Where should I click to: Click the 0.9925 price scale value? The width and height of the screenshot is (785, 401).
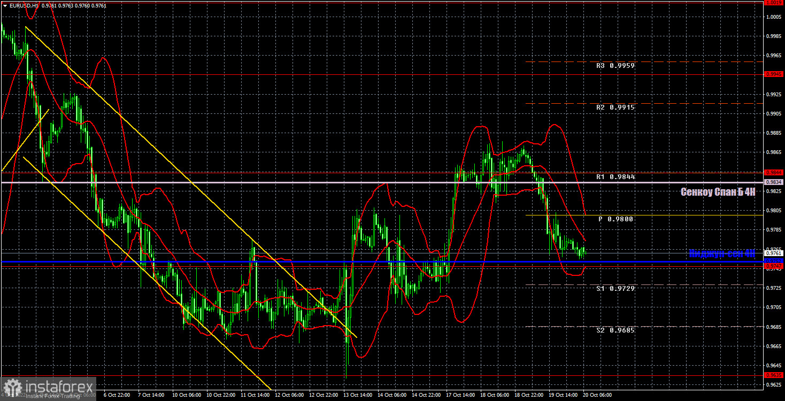click(x=774, y=95)
